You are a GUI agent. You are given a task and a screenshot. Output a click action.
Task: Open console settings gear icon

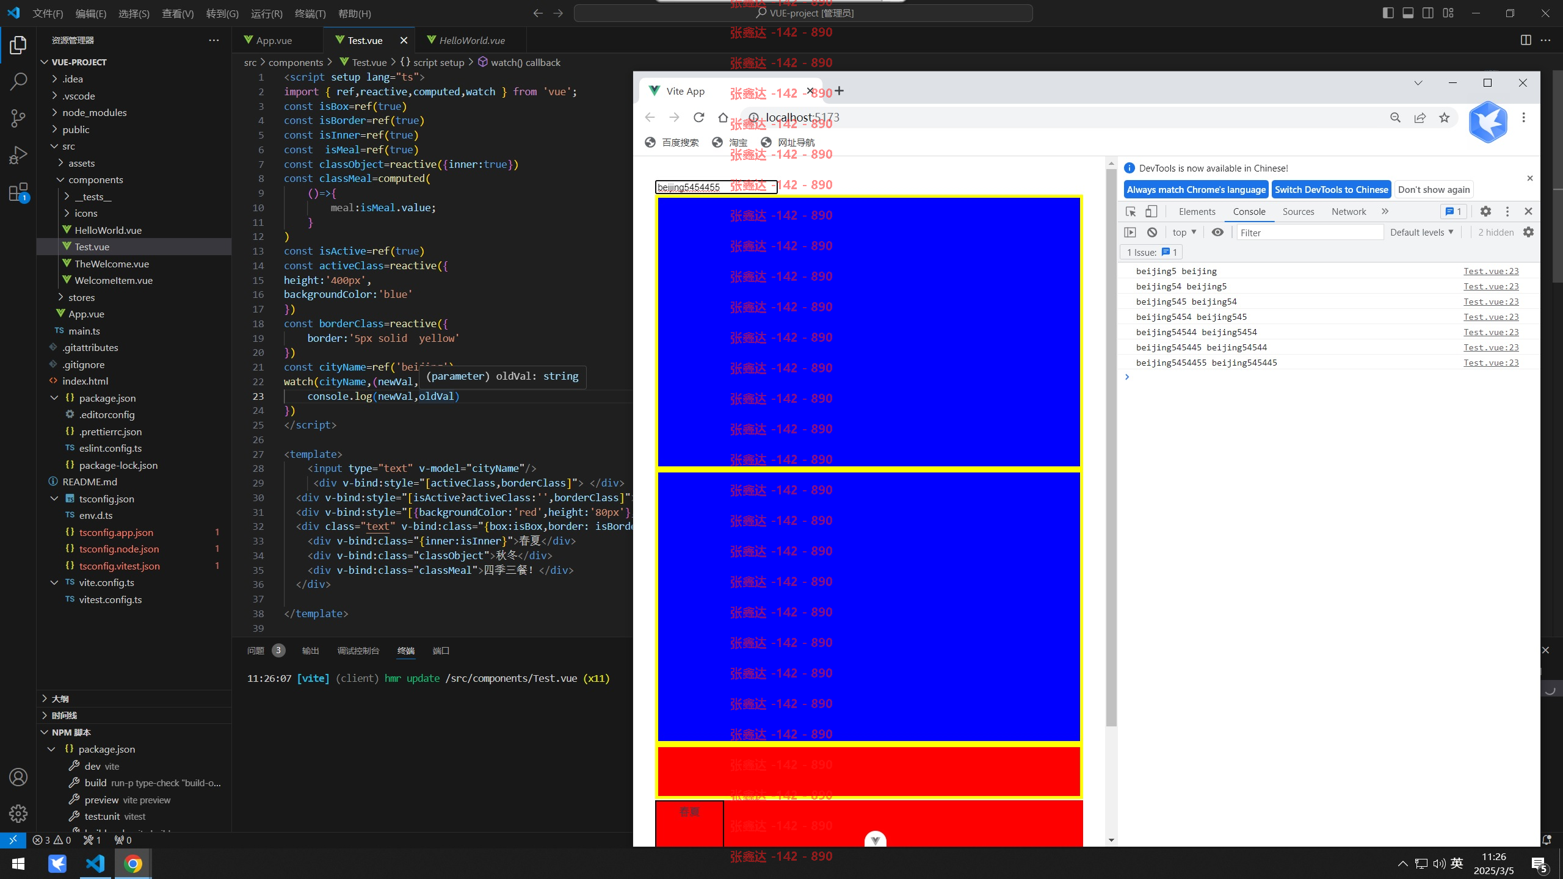pyautogui.click(x=1528, y=232)
